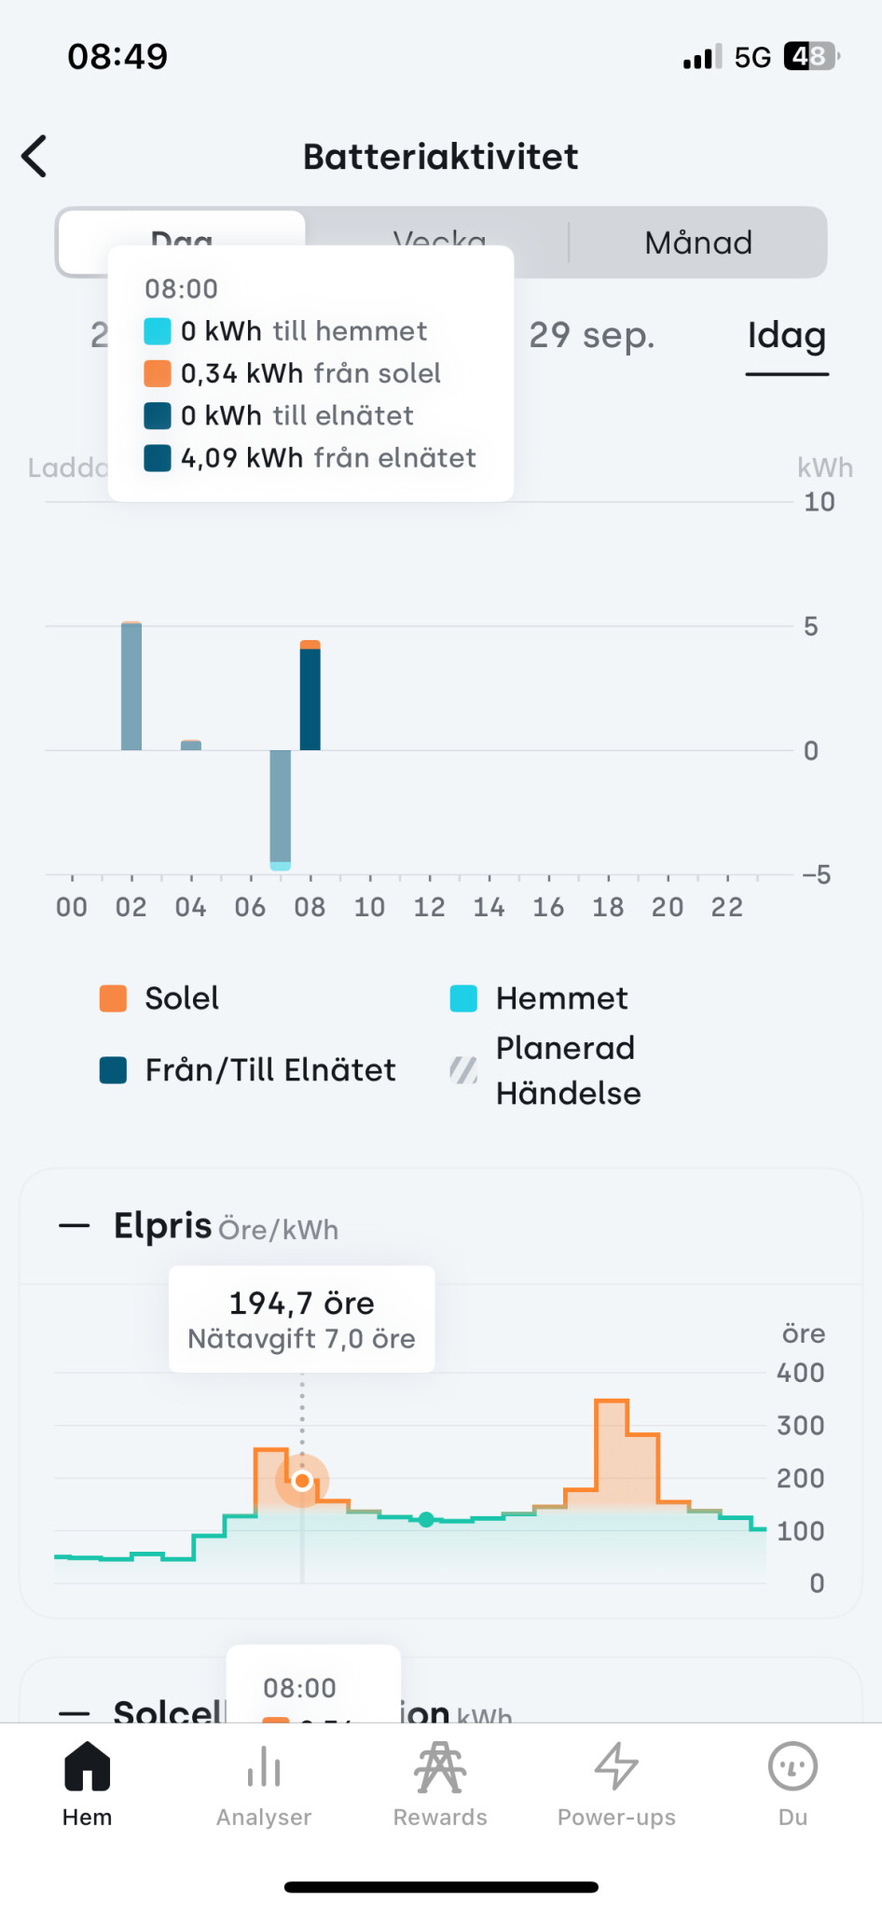
Task: Collapse the Elpris section
Action: click(x=75, y=1225)
